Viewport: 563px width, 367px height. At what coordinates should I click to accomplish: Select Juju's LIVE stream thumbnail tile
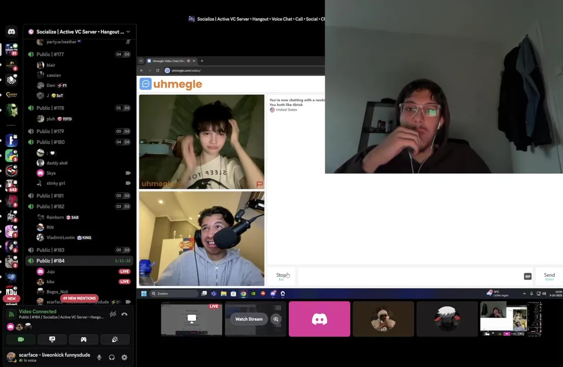[x=191, y=319]
